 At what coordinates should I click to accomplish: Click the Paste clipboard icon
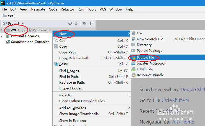[56, 64]
